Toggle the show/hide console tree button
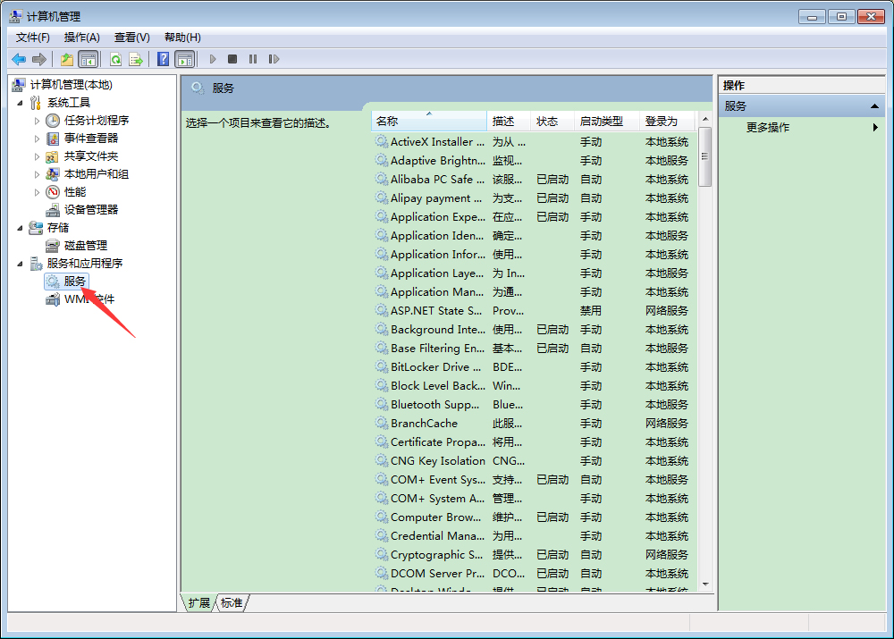The width and height of the screenshot is (894, 639). coord(86,59)
